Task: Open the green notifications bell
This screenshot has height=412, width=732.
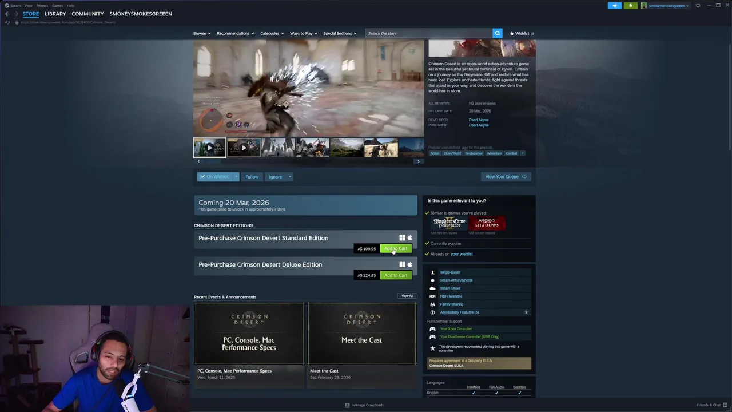Action: [631, 6]
